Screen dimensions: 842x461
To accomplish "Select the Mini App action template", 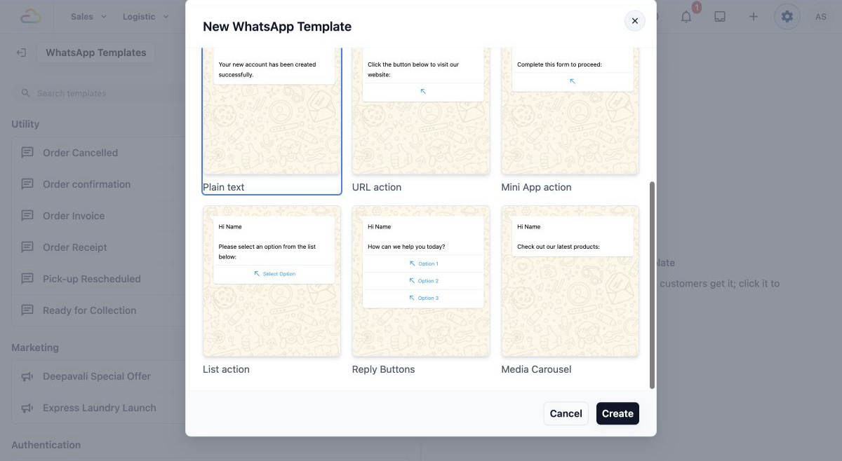I will [570, 121].
